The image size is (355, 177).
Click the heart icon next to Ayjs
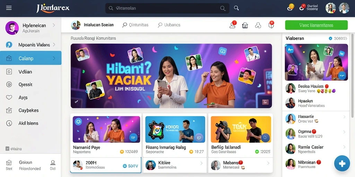(x=9, y=97)
